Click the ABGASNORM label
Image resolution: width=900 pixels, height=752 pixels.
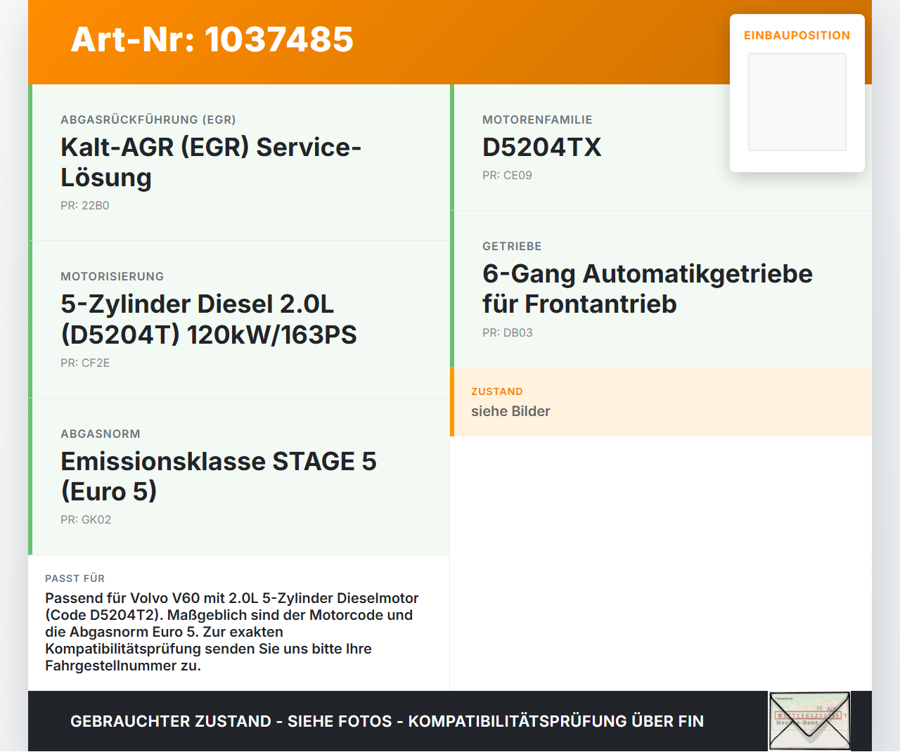(x=101, y=434)
